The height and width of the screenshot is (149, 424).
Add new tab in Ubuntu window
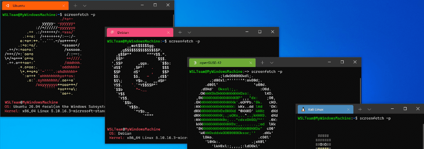[75, 6]
